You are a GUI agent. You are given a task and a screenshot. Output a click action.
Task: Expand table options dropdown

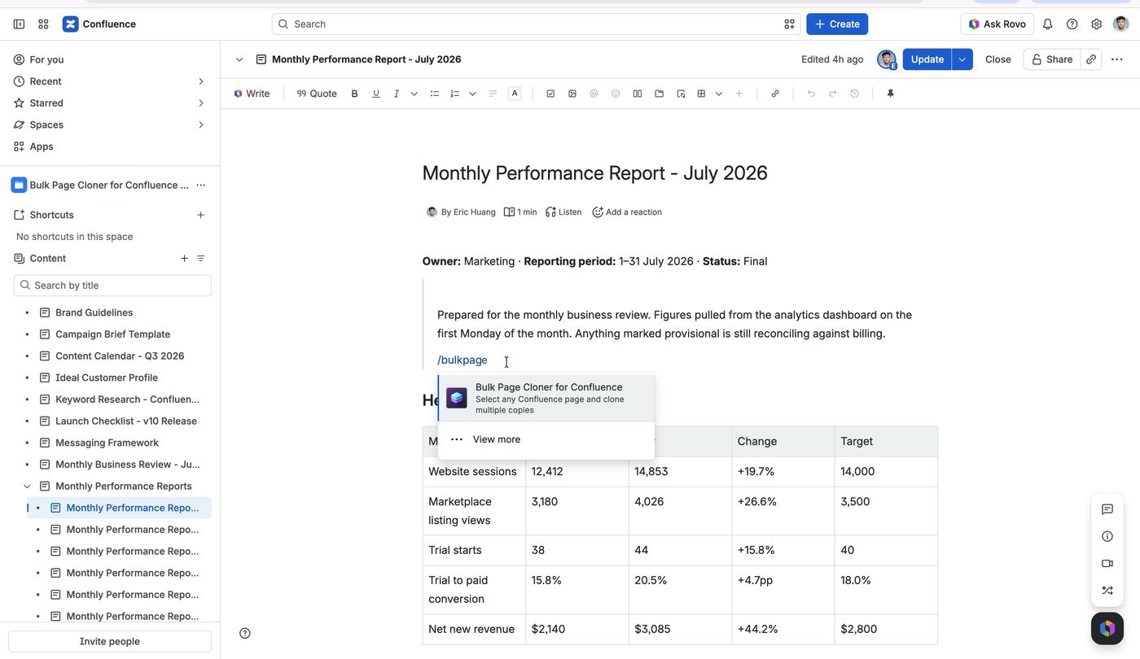click(719, 94)
